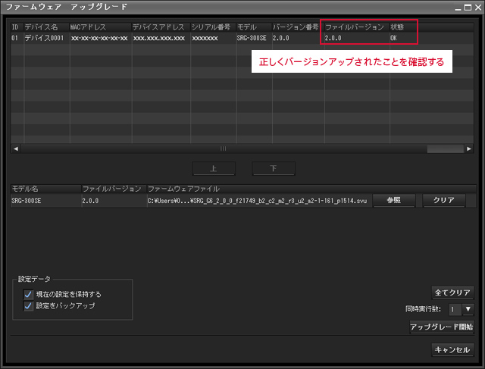The height and width of the screenshot is (369, 485).
Task: Click the 参照 (Browse) button
Action: [393, 201]
